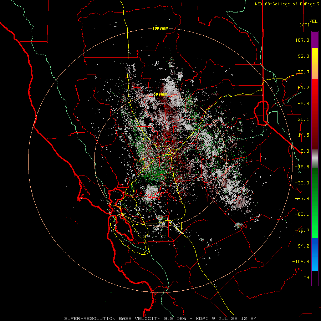Click the 76.7 velocity scale value
This screenshot has height=321, width=321.
click(x=304, y=72)
